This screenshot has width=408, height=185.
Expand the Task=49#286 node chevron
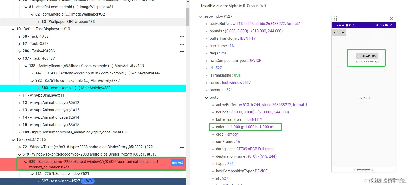(19, 51)
